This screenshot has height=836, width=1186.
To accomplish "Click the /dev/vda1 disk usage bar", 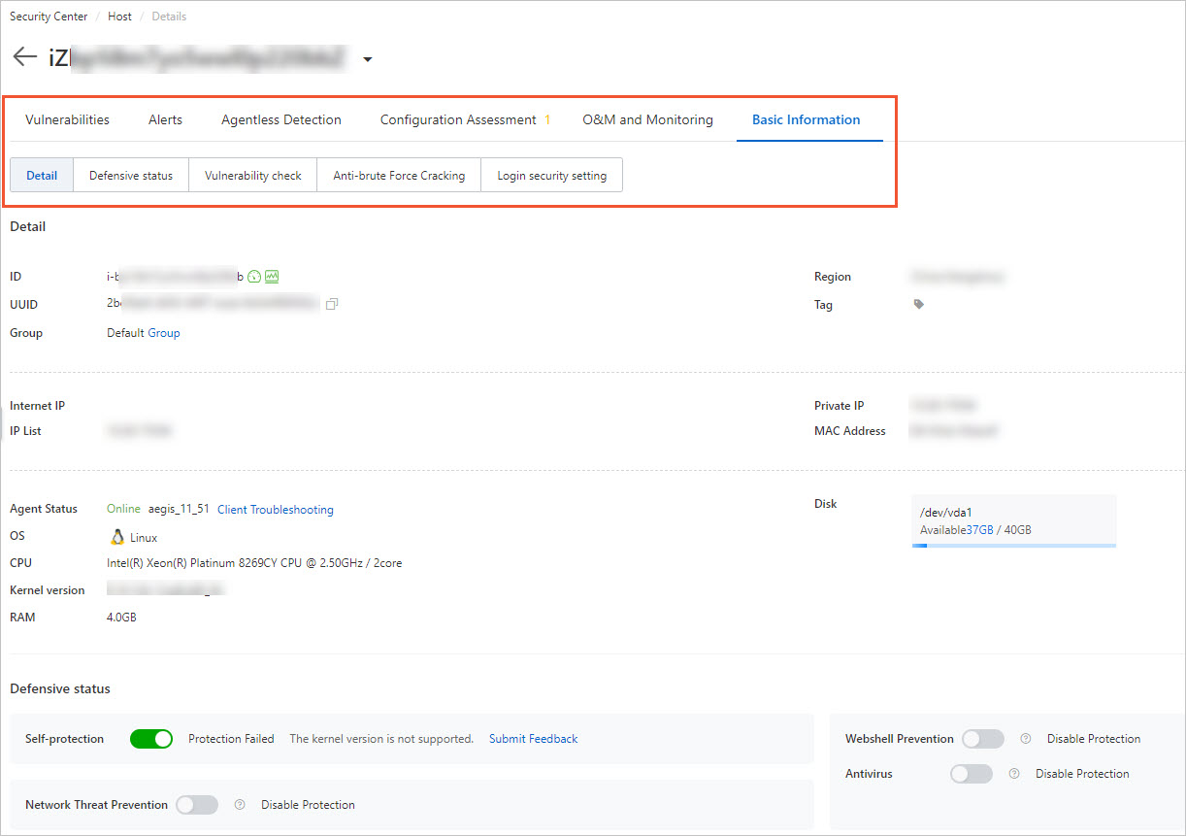I will pyautogui.click(x=1013, y=547).
